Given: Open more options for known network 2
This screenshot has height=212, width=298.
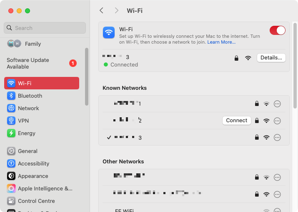Looking at the screenshot, I should 277,121.
